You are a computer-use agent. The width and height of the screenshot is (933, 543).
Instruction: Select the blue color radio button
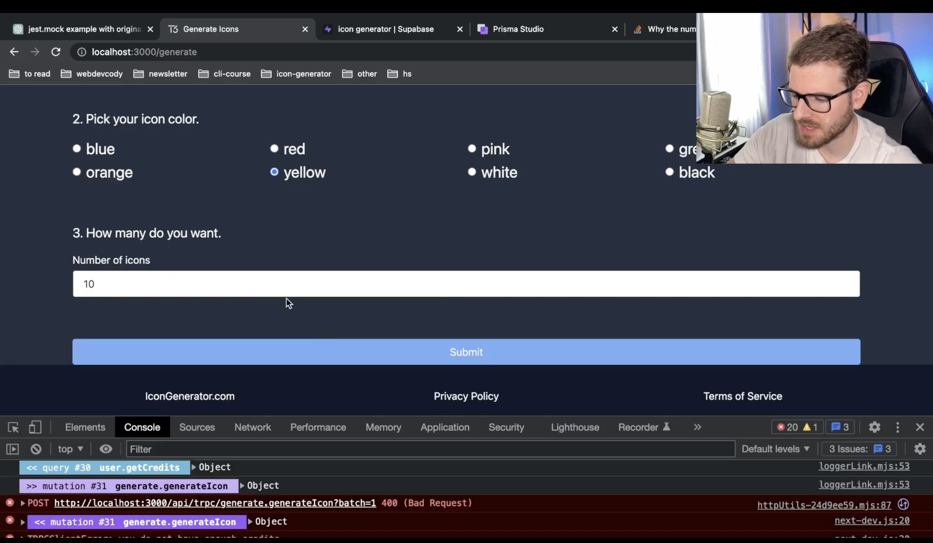click(77, 148)
